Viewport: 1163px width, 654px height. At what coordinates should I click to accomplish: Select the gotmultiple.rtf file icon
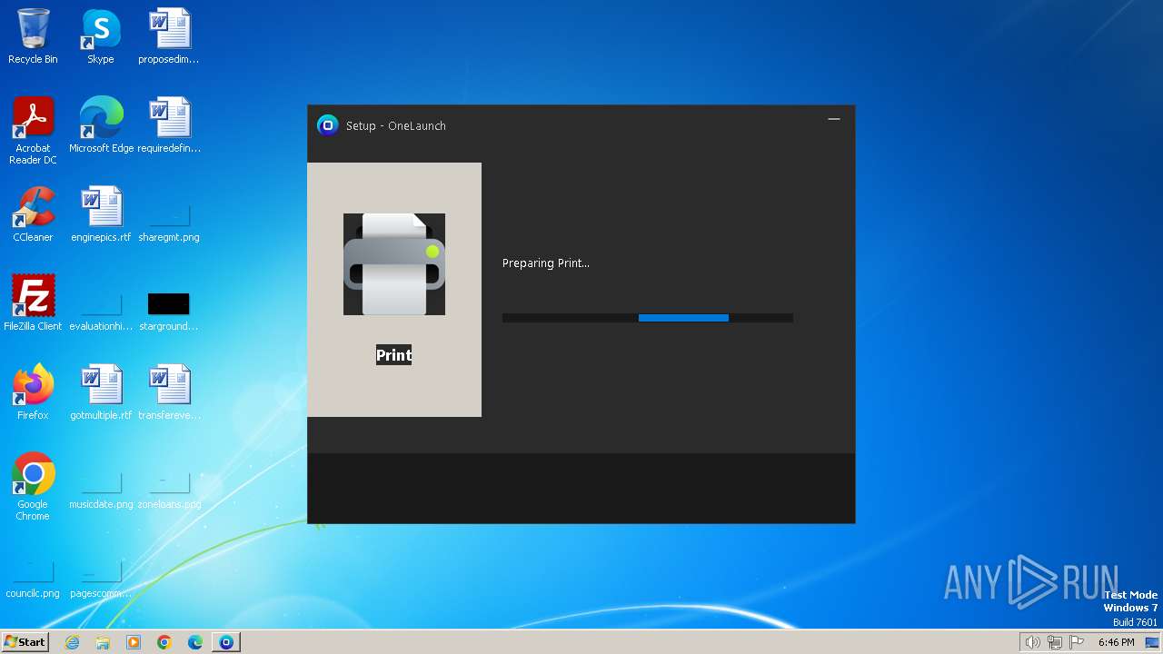(101, 391)
